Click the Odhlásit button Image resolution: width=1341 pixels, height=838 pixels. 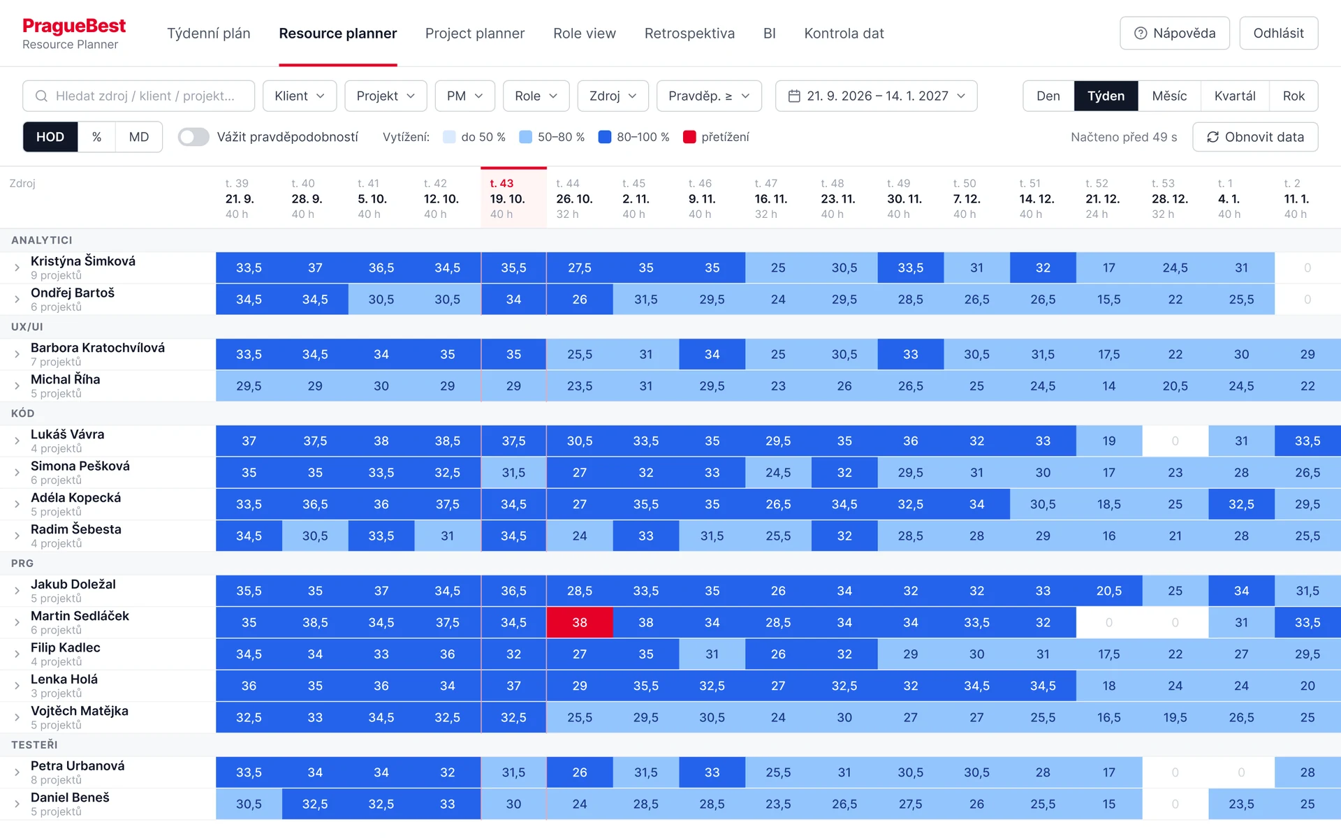tap(1278, 33)
